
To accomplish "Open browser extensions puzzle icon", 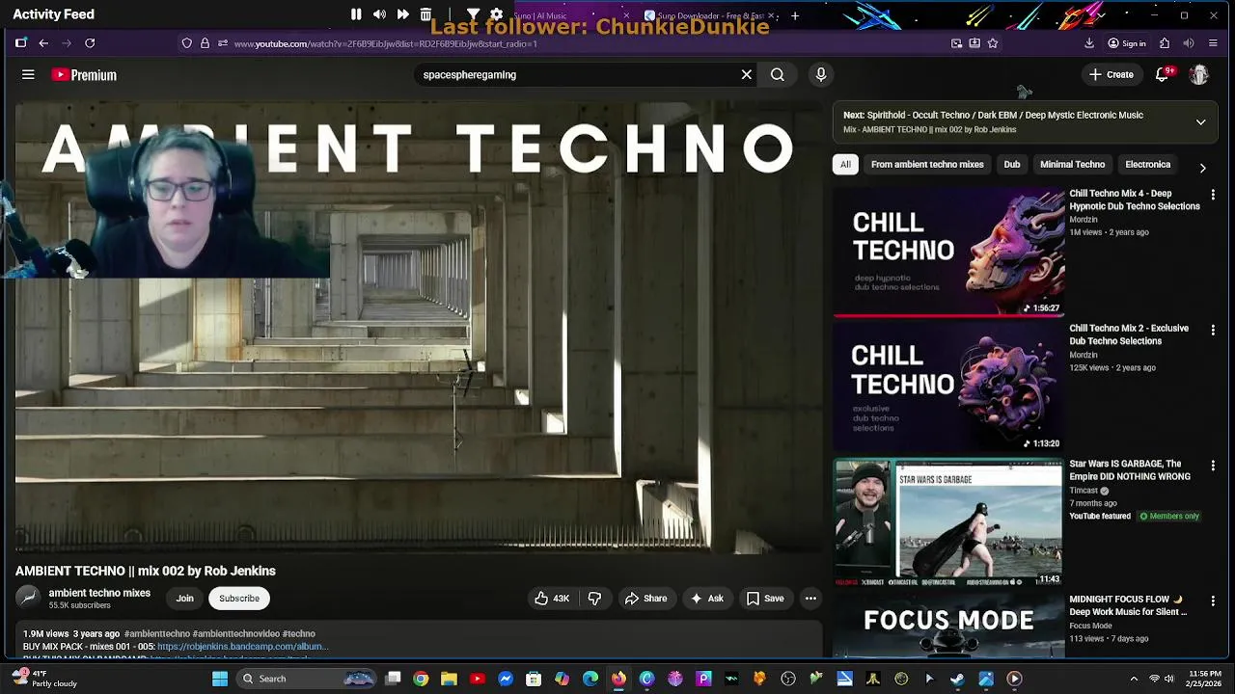I will click(x=1165, y=43).
